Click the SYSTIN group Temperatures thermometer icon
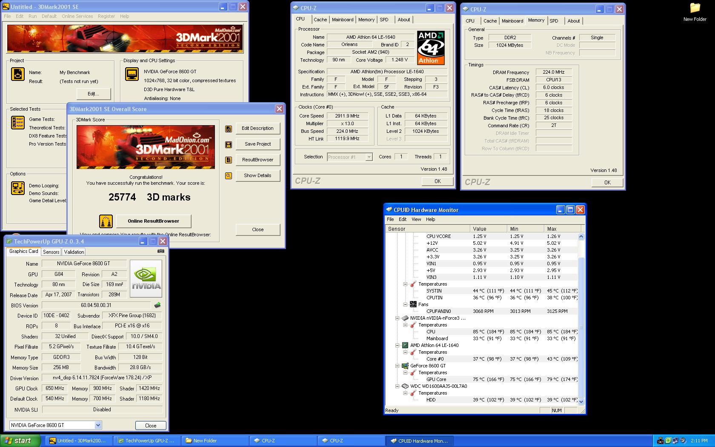715x447 pixels. coord(413,284)
